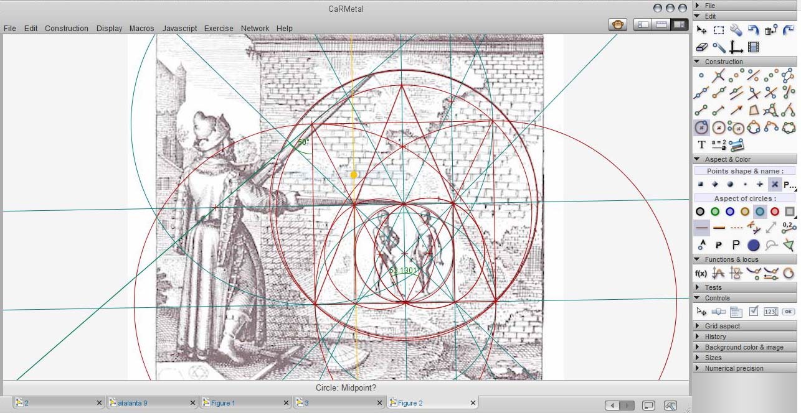Select the vector arrow tool
The image size is (801, 413).
click(x=736, y=110)
